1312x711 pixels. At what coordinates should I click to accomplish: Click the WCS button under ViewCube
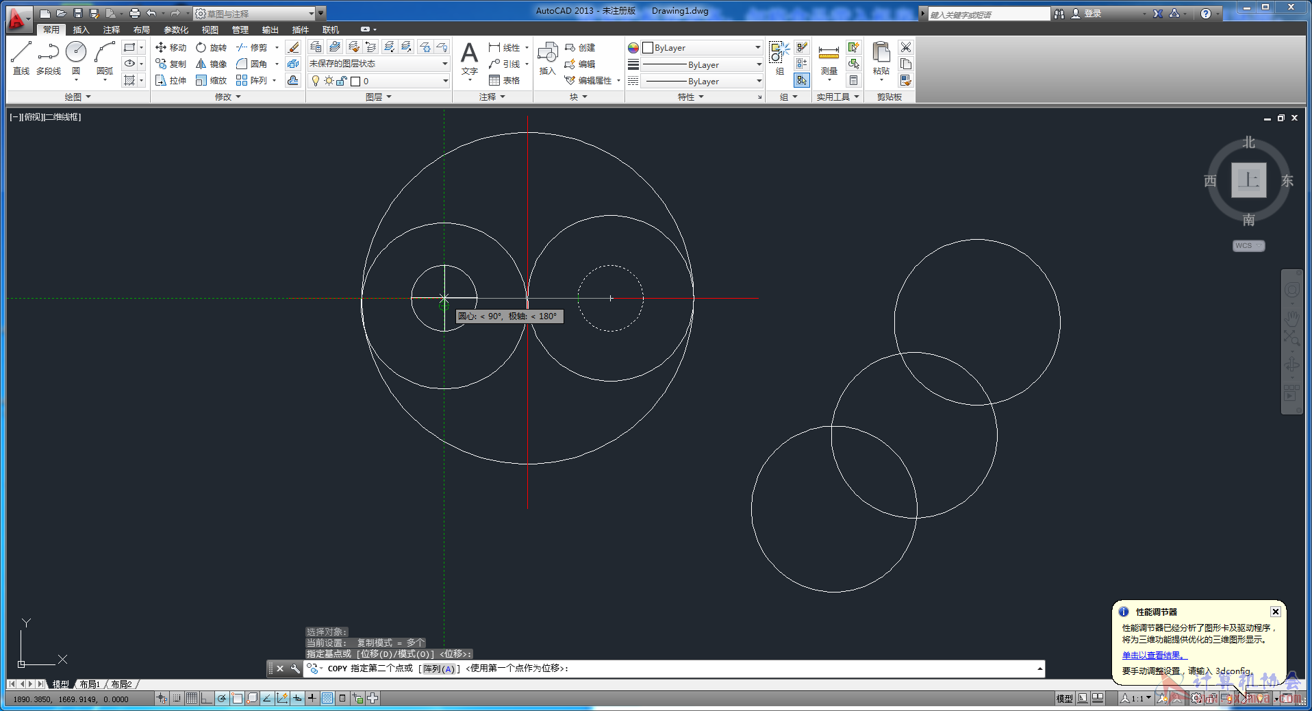tap(1248, 245)
